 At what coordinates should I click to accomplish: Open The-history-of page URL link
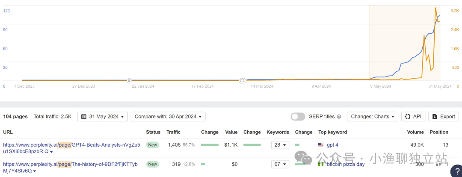[x=70, y=167]
